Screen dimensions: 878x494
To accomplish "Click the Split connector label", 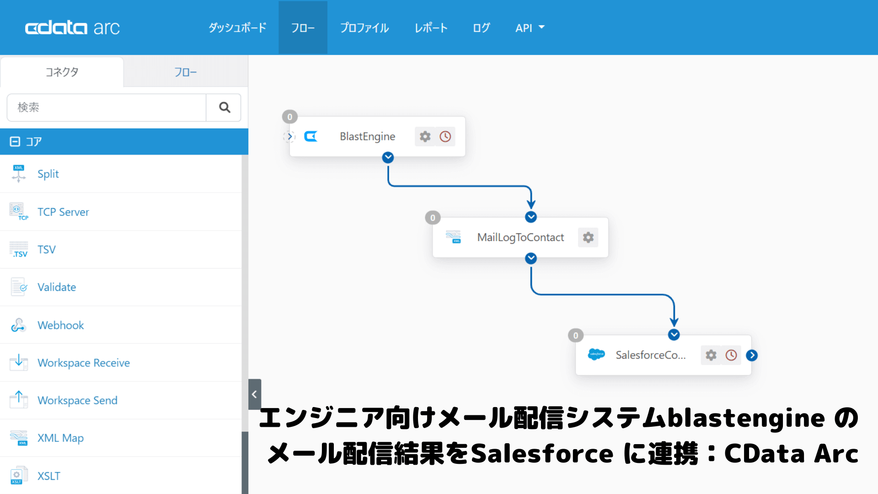I will pos(48,174).
